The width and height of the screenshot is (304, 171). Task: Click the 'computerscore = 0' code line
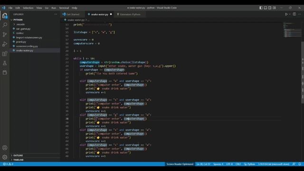click(86, 43)
